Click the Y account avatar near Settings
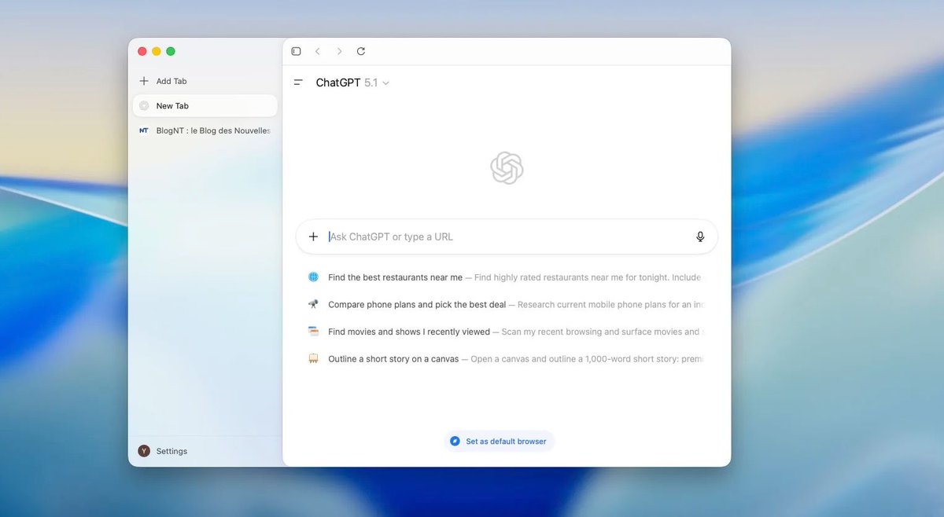 coord(144,450)
